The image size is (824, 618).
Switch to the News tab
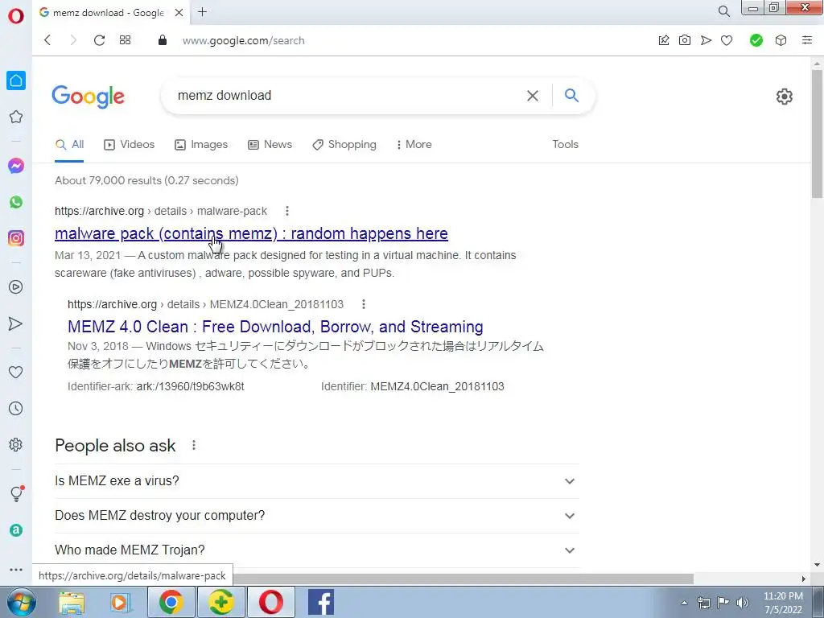270,145
